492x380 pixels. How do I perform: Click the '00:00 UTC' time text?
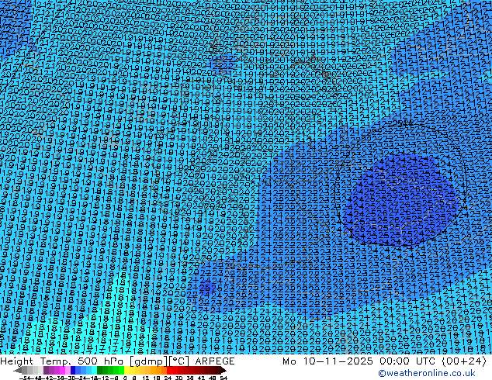coord(407,361)
